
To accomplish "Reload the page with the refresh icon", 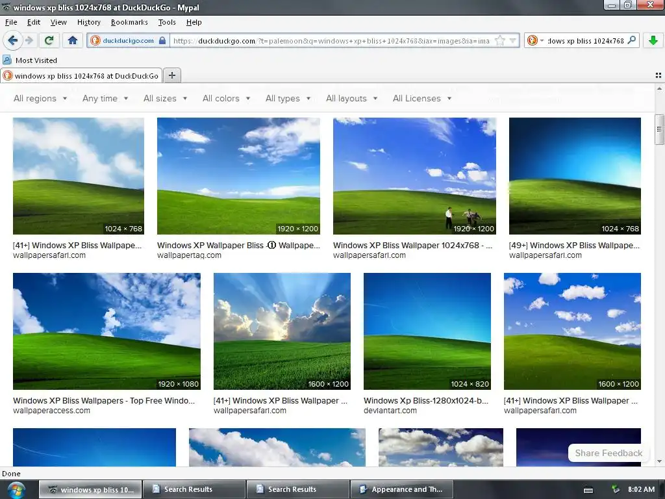I will [x=49, y=40].
